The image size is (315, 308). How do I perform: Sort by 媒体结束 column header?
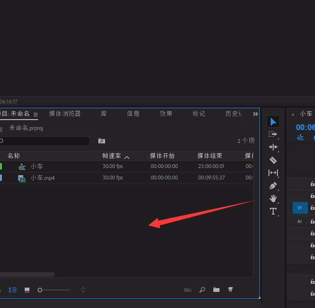click(x=210, y=156)
